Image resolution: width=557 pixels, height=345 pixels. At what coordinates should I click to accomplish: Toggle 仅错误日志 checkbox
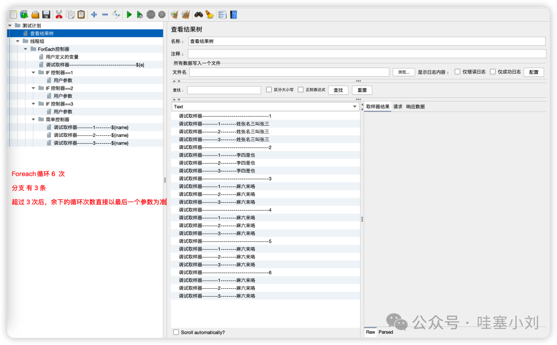coord(457,72)
